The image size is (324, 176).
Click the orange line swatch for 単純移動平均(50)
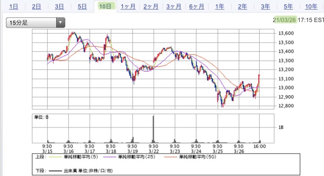click(x=171, y=157)
